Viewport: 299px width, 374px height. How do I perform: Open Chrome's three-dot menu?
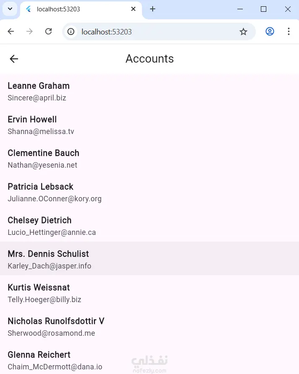tap(289, 32)
